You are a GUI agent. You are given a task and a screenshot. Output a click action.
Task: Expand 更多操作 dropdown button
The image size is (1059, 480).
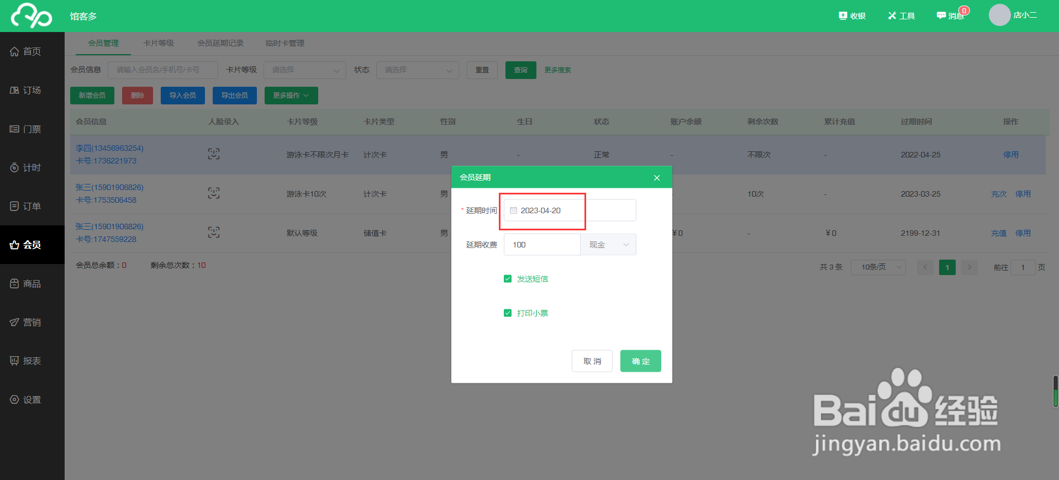pyautogui.click(x=291, y=96)
